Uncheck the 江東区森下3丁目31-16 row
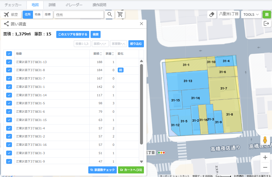Screen dimensions: 272x177 (9, 145)
